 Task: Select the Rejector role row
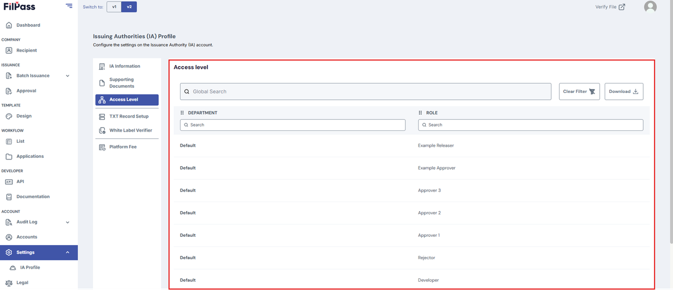point(412,258)
